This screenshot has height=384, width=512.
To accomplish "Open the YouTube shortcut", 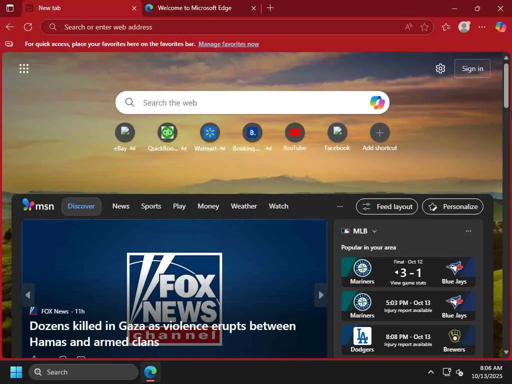I will click(x=294, y=137).
